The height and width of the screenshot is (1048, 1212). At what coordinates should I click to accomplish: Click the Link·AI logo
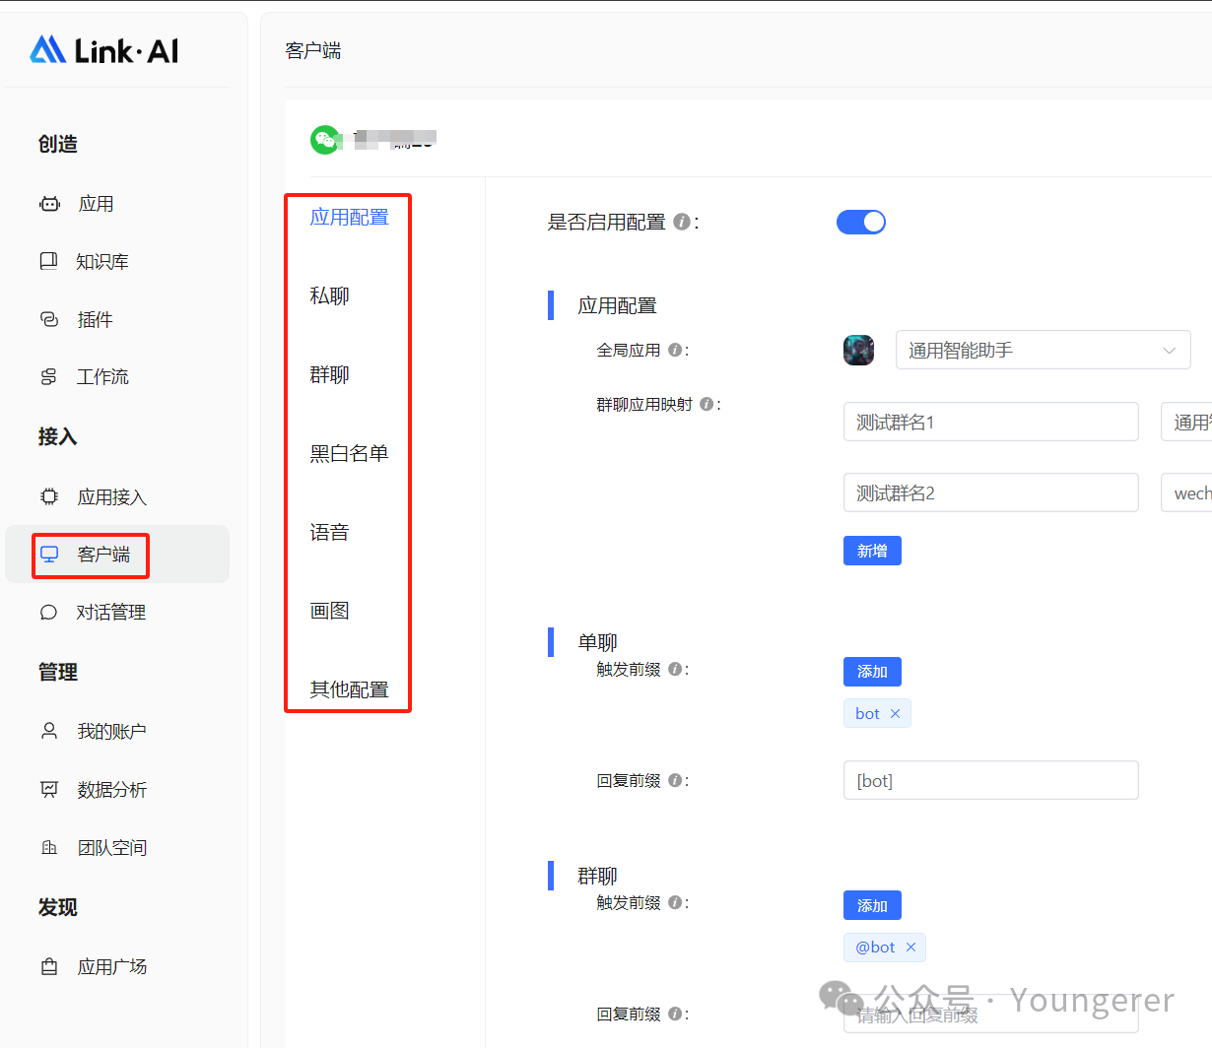click(103, 50)
